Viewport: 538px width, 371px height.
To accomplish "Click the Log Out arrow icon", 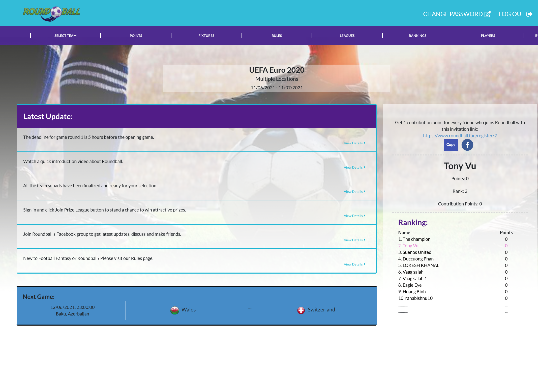I will [529, 14].
